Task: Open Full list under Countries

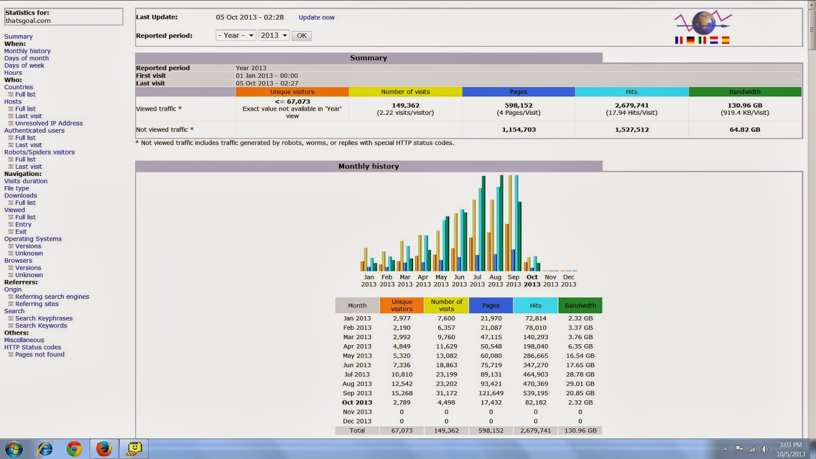Action: pyautogui.click(x=25, y=94)
